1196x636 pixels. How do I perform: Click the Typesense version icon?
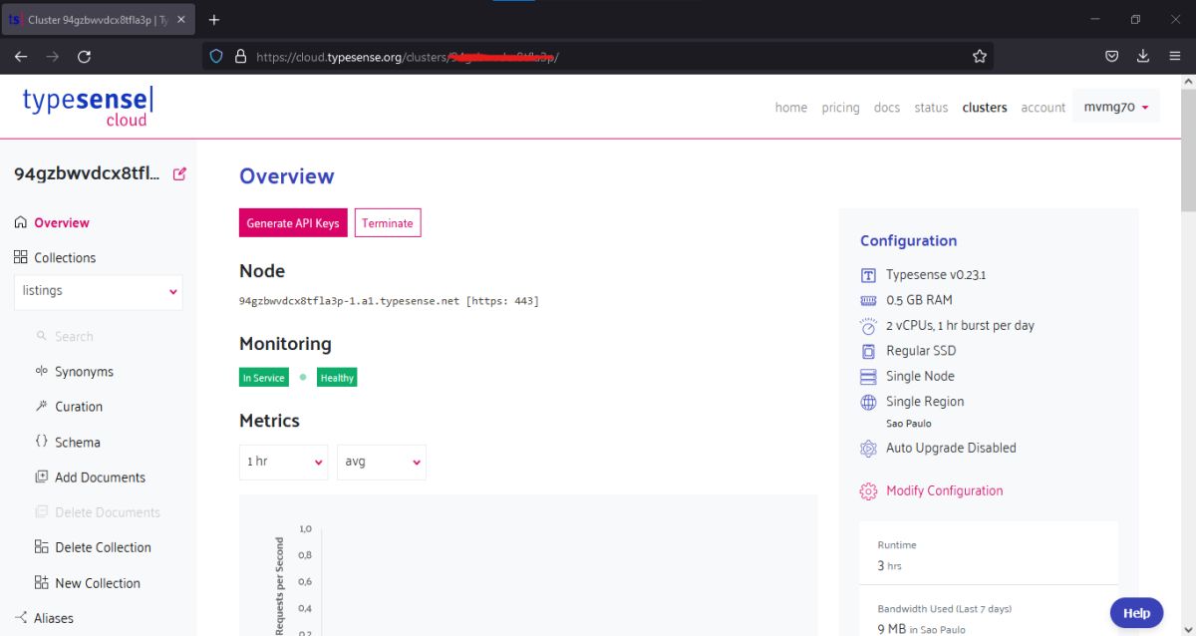pyautogui.click(x=868, y=275)
